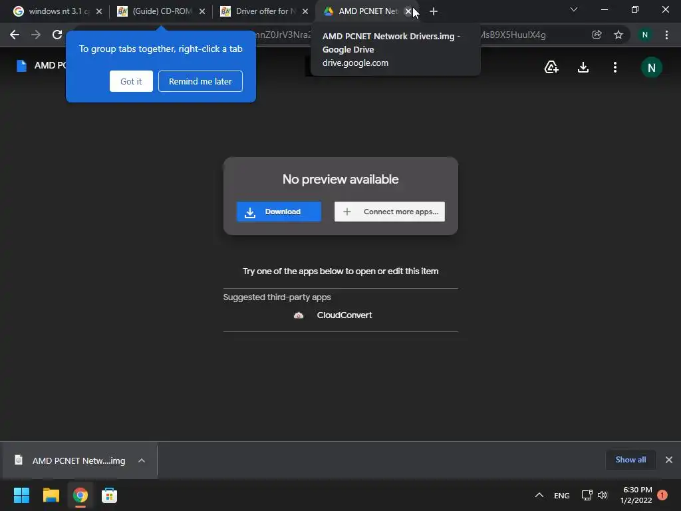The width and height of the screenshot is (681, 511).
Task: Open a new tab with plus icon
Action: (434, 11)
